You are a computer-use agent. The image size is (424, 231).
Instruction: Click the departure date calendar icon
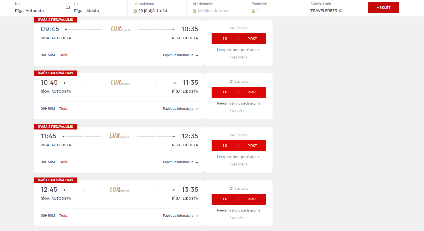(135, 11)
